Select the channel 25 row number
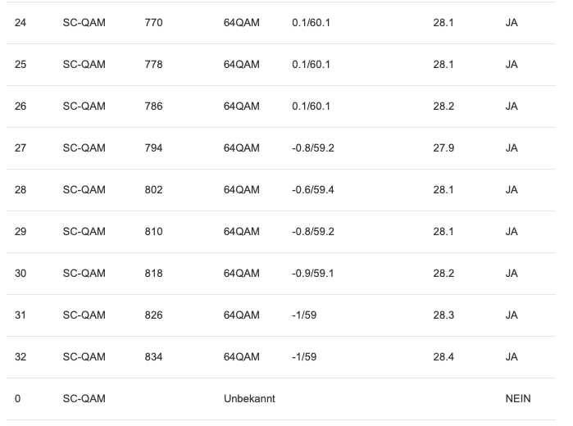Viewport: 573px width, 426px height. pos(20,65)
